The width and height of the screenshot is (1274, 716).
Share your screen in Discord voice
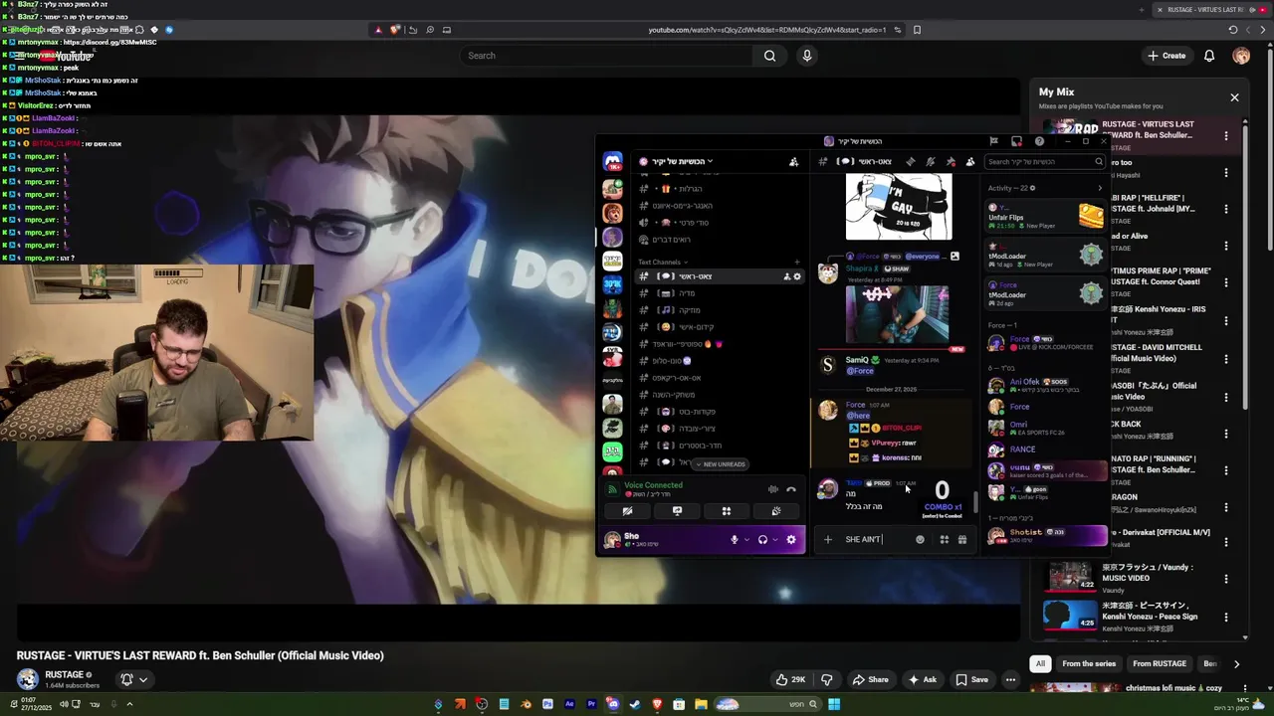tap(677, 511)
